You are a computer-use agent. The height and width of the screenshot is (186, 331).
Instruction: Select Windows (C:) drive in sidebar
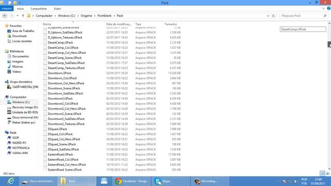click(21, 102)
